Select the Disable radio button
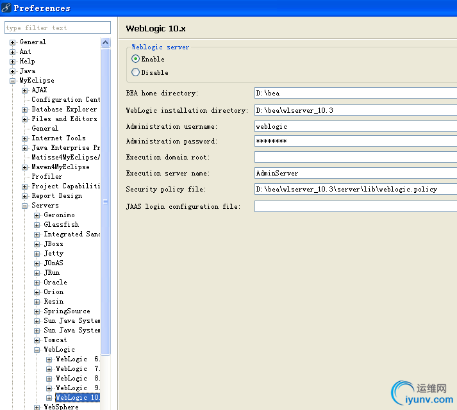Screen dimensions: 457x410 (x=135, y=72)
